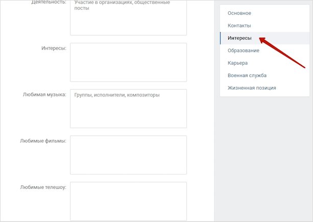Click the Любимая музыка text area
The image size is (313, 222).
[x=128, y=109]
